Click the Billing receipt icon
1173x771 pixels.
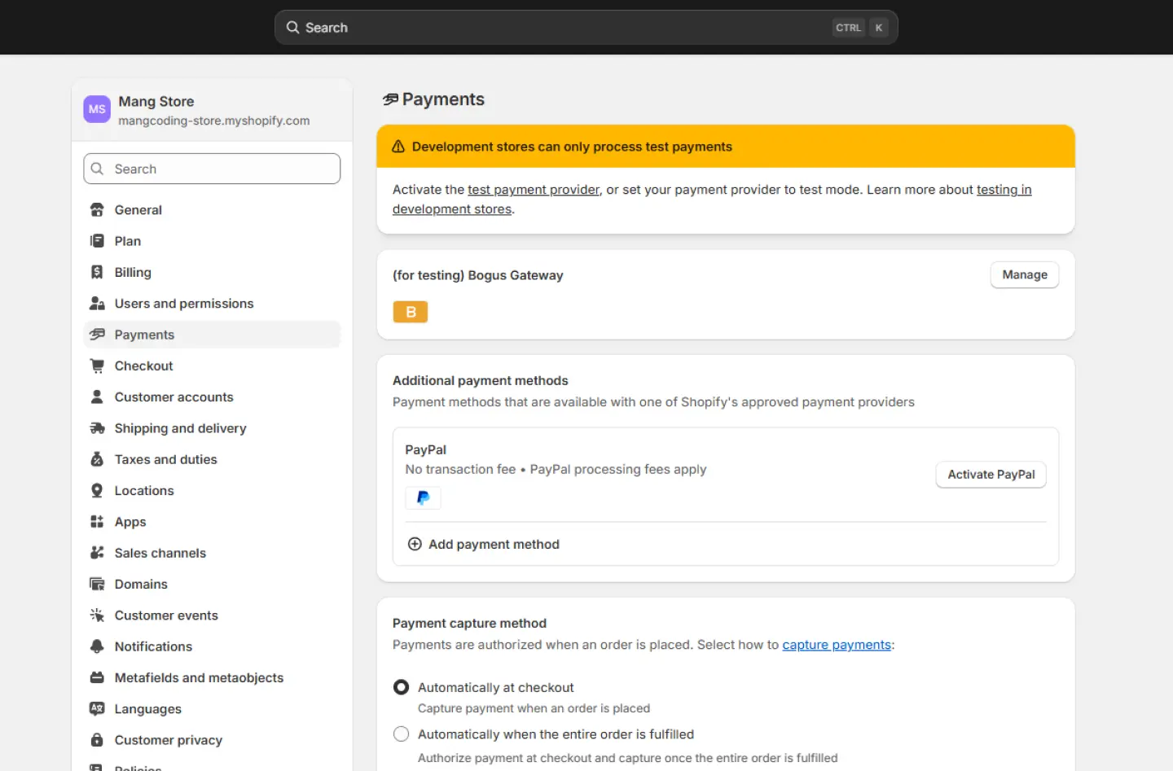[97, 272]
